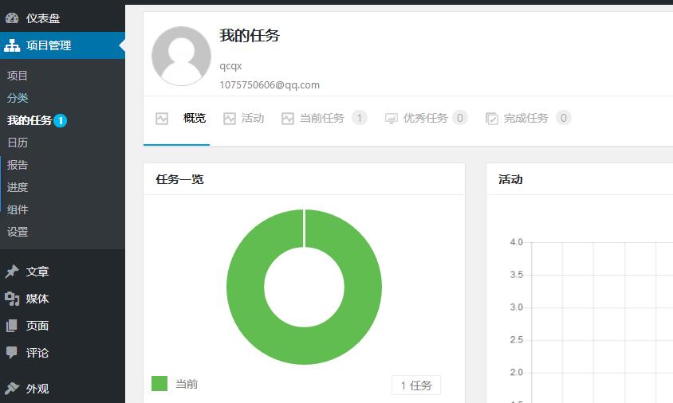Image resolution: width=673 pixels, height=403 pixels.
Task: Open the 设置 submenu item
Action: pos(18,232)
